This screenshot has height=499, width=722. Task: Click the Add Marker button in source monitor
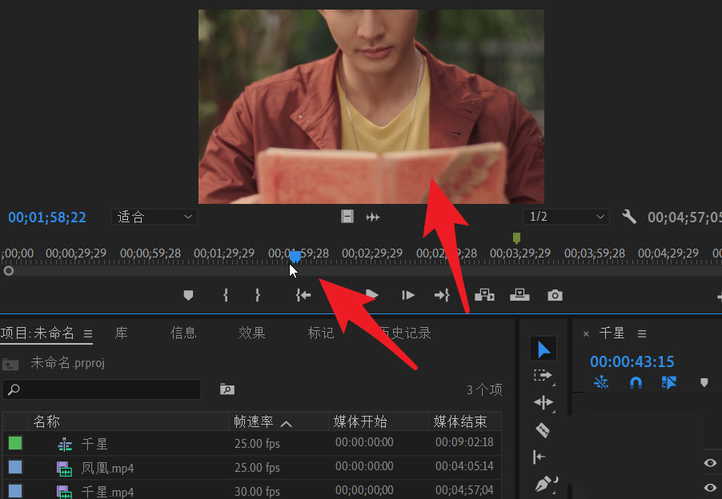pyautogui.click(x=188, y=295)
